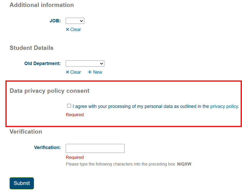Click the Student Details heading
The height and width of the screenshot is (194, 242).
(x=31, y=48)
